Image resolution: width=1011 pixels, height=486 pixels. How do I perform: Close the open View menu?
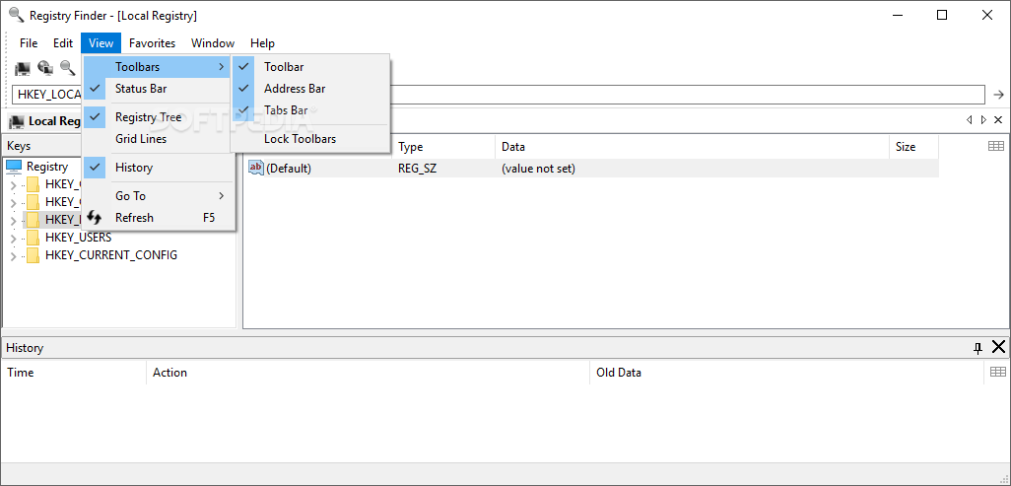tap(101, 43)
